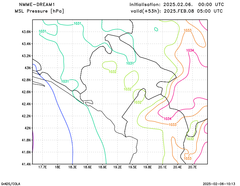The height and width of the screenshot is (186, 240).
Task: Pick the 43N latitude label
Action: coord(28,68)
